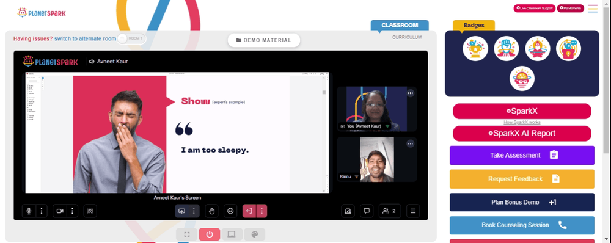Click the PlanetSpark logo at top left
This screenshot has height=243, width=611.
(42, 13)
